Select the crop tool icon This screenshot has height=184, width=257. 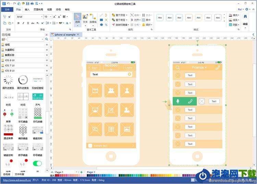click(x=106, y=25)
